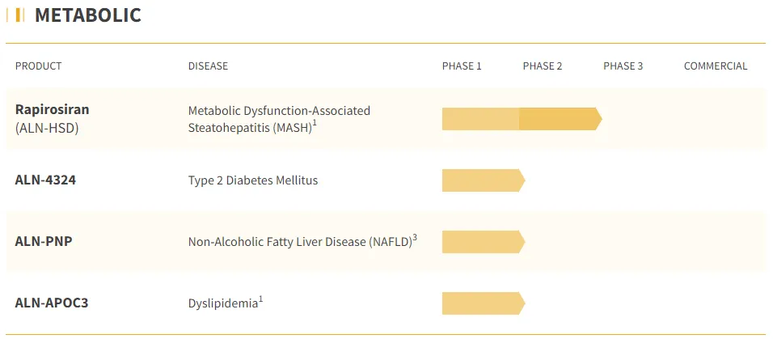Click the COMMERCIAL column header
Image resolution: width=773 pixels, height=339 pixels.
tap(716, 66)
